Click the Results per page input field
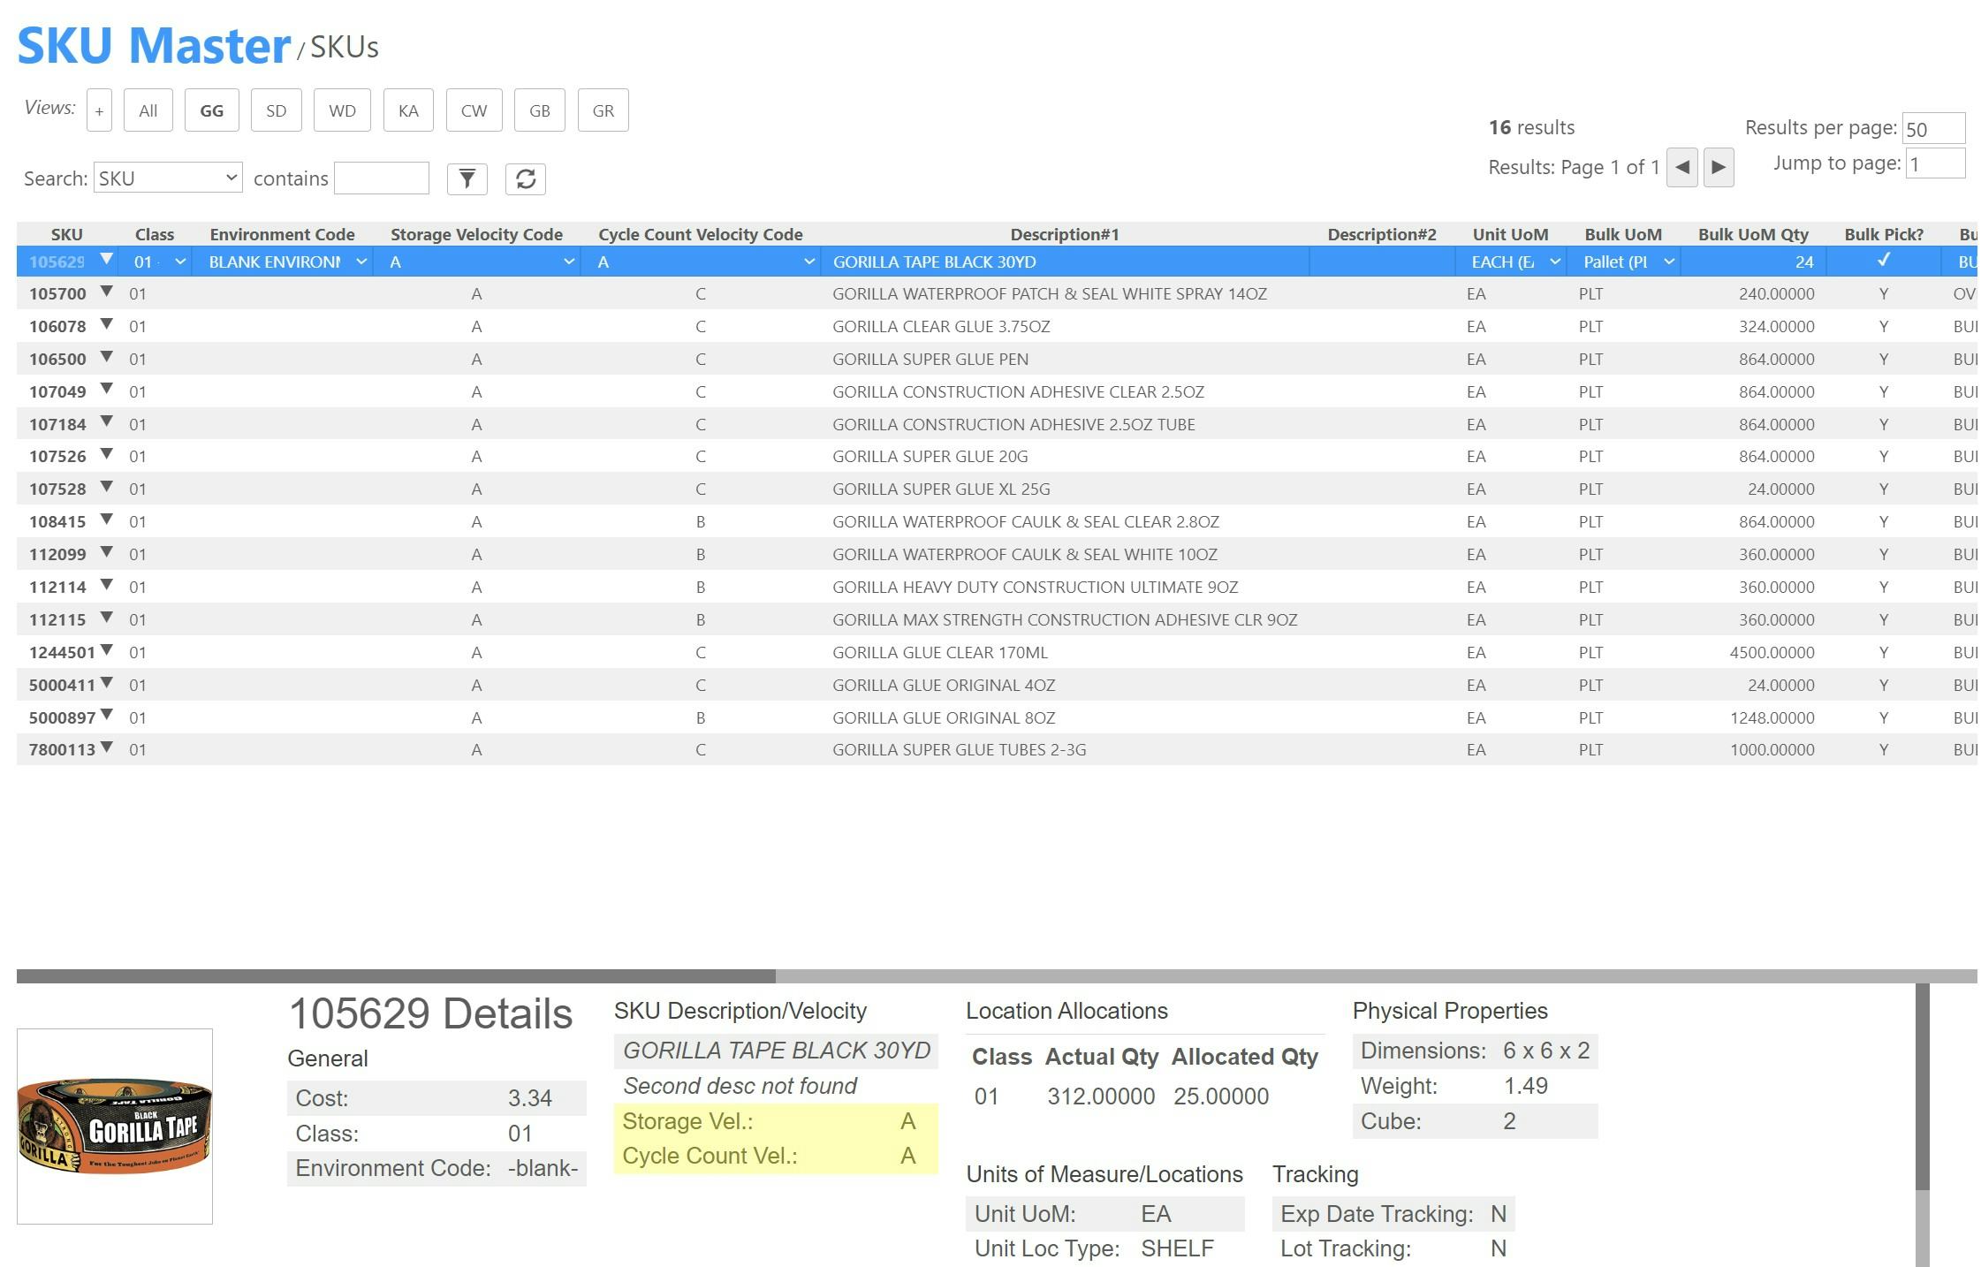Image resolution: width=1981 pixels, height=1267 pixels. coord(1935,128)
